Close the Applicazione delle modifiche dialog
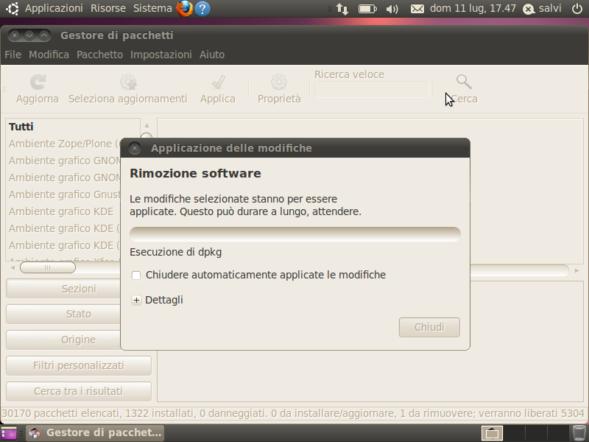The height and width of the screenshot is (442, 589). (x=135, y=148)
